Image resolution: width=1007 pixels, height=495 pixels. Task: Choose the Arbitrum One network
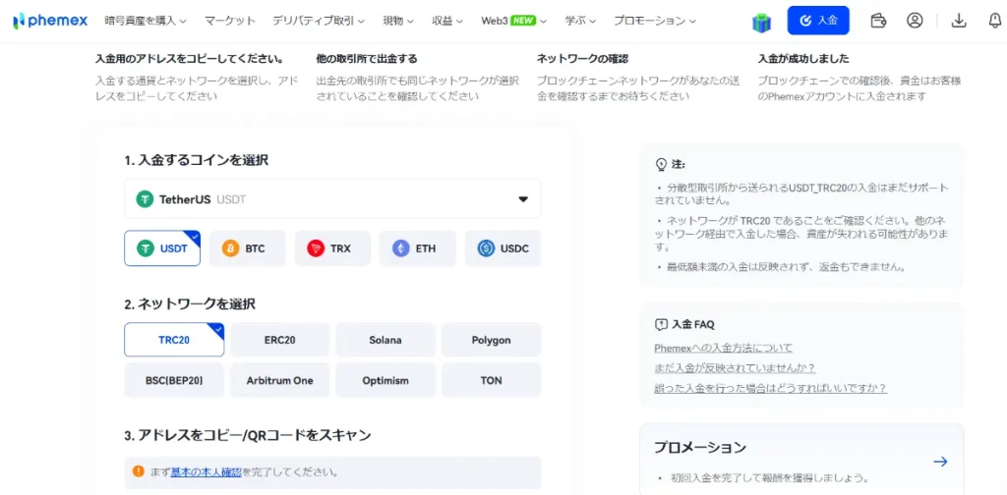[280, 380]
